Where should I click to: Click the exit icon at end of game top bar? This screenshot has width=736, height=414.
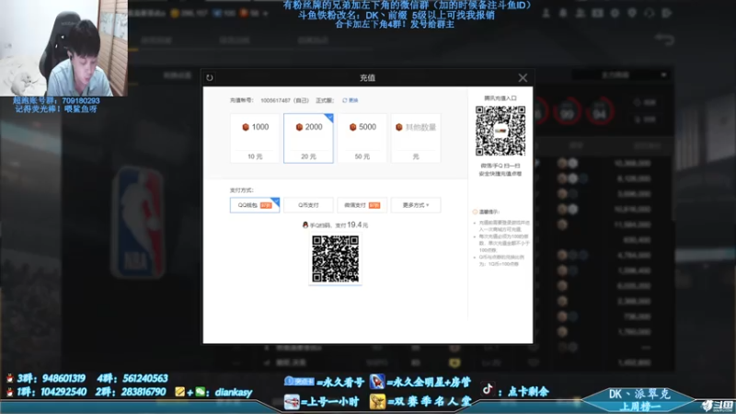coord(666,13)
